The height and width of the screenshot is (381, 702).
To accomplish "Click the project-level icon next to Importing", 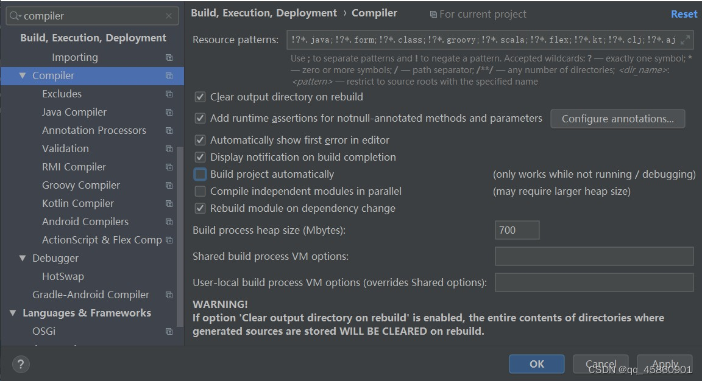I will tap(169, 57).
